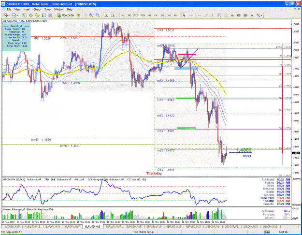Screen dimensions: 302x235
Task: Open the Tools menu
Action: 47,9
